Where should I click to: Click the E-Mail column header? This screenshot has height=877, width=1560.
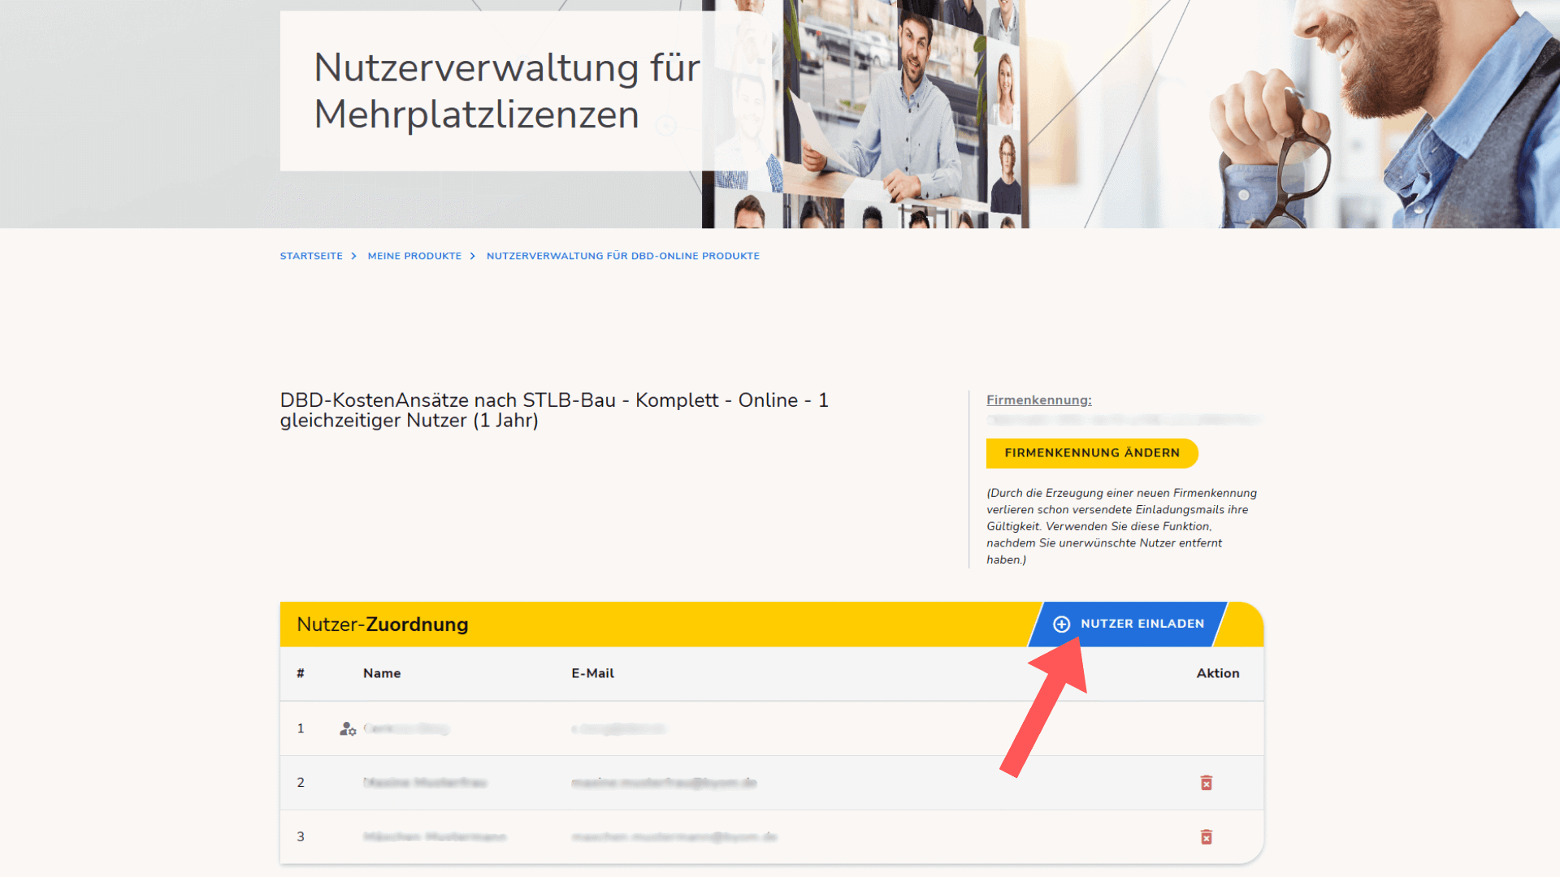(592, 673)
